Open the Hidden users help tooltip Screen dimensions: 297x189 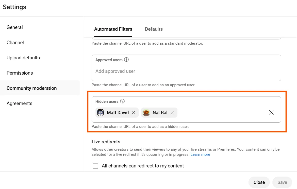tap(122, 101)
